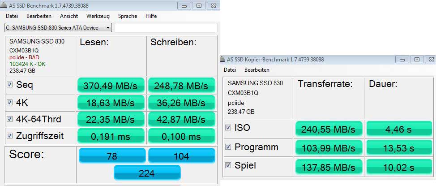Screen dimensions: 436x186
Task: Click ISO duration 4,46 s
Action: (399, 129)
